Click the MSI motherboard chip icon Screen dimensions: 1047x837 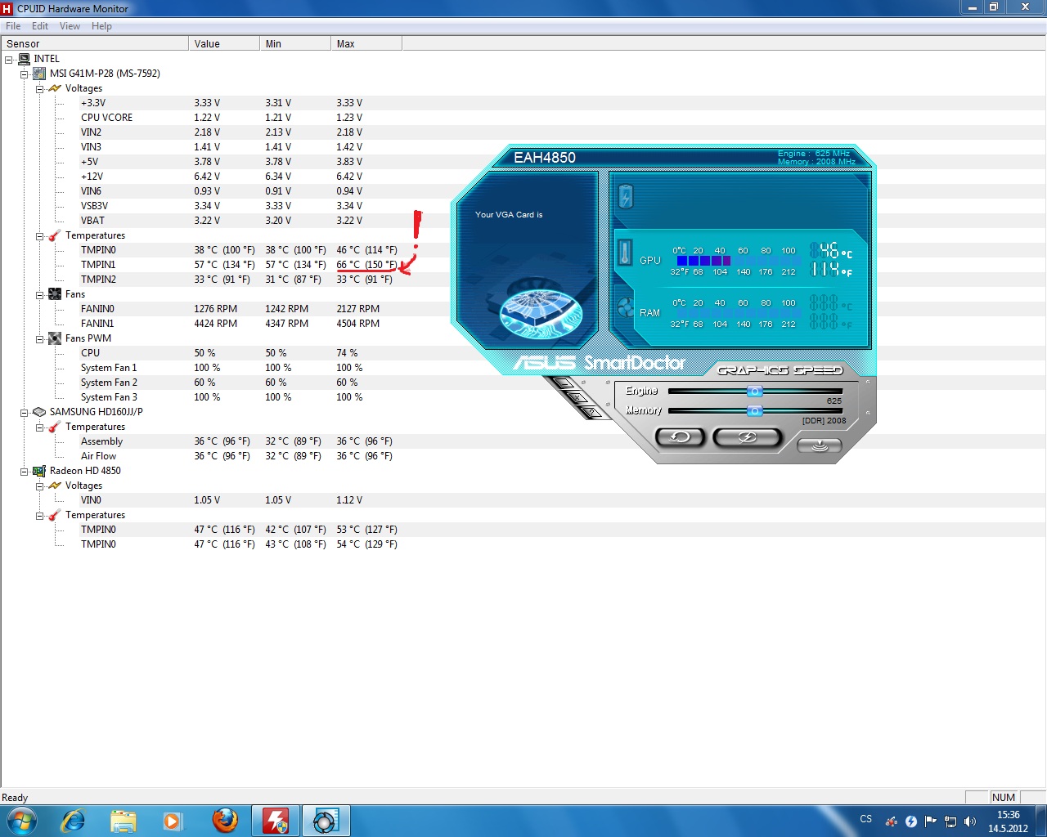(x=39, y=74)
